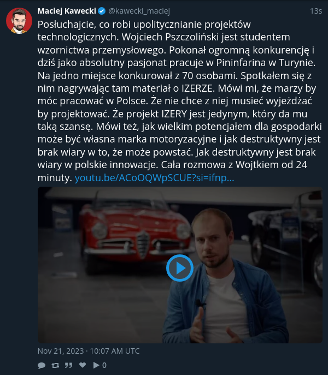Image resolution: width=328 pixels, height=375 pixels.
Task: Click the video views triangle icon
Action: (96, 365)
